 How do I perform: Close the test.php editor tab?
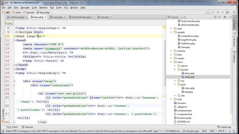point(111,17)
